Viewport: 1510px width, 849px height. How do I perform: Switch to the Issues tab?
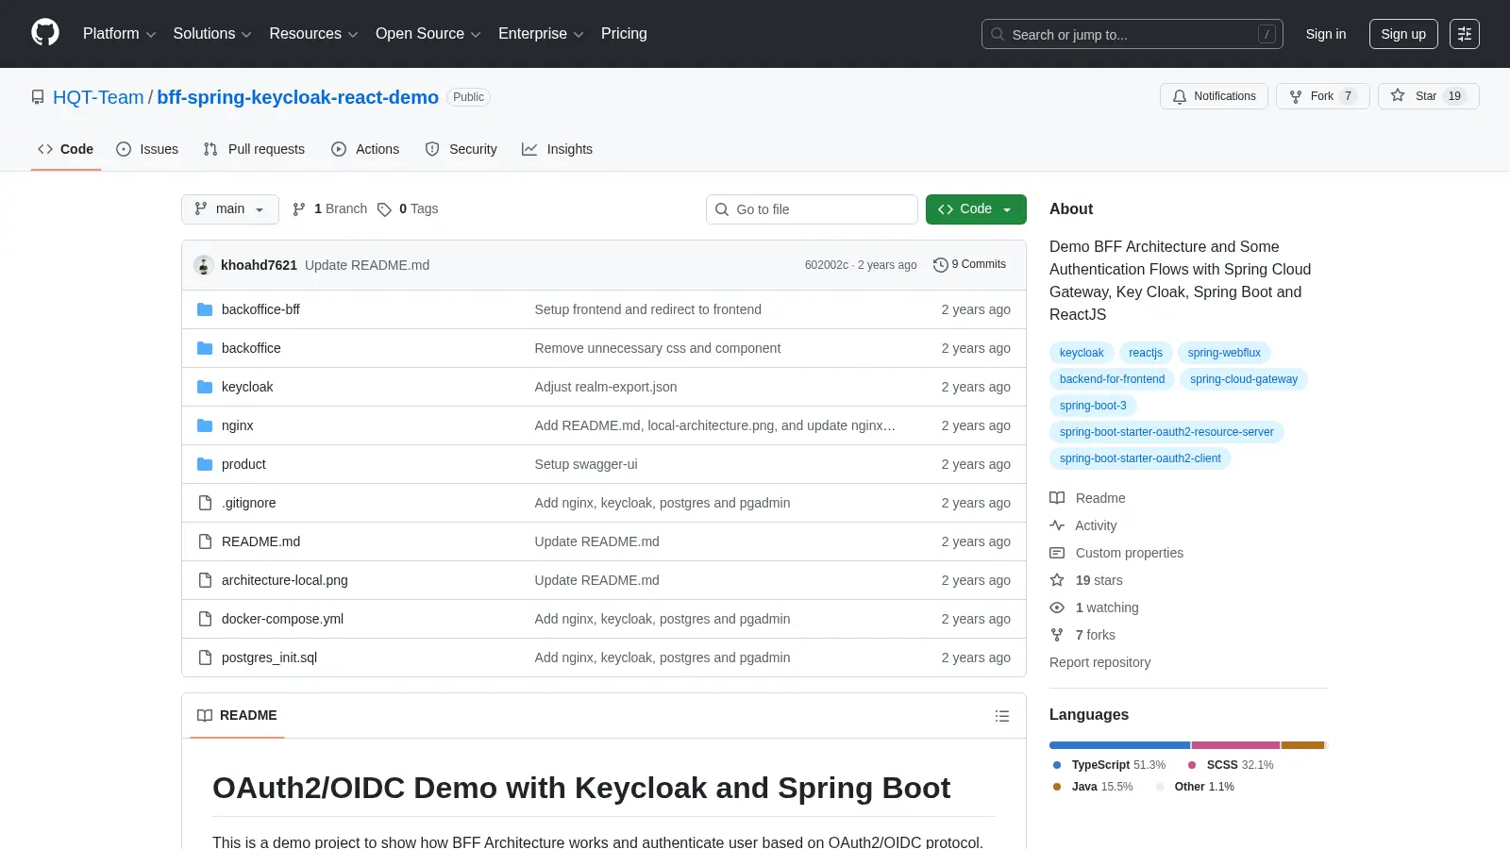pos(147,149)
